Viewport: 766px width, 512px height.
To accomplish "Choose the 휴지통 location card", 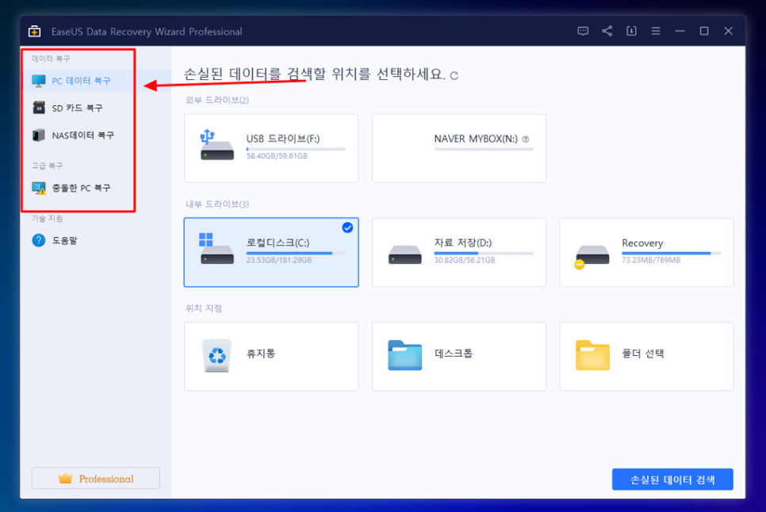I will tap(271, 357).
